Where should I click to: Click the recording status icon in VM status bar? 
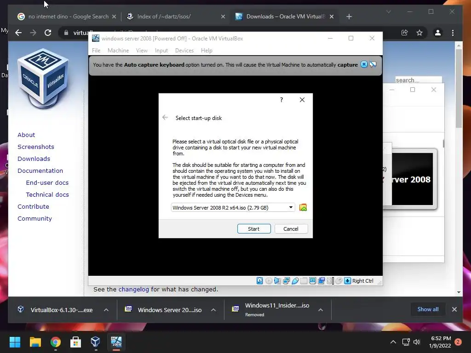(321, 281)
